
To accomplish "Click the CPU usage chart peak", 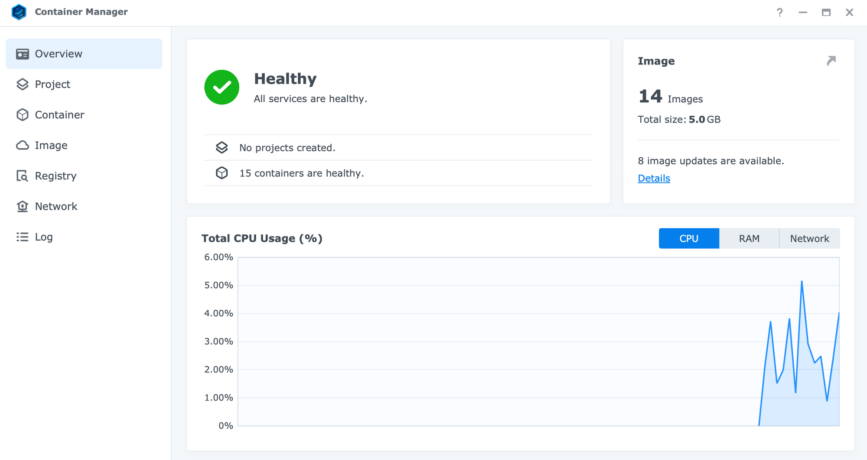I will tap(802, 282).
